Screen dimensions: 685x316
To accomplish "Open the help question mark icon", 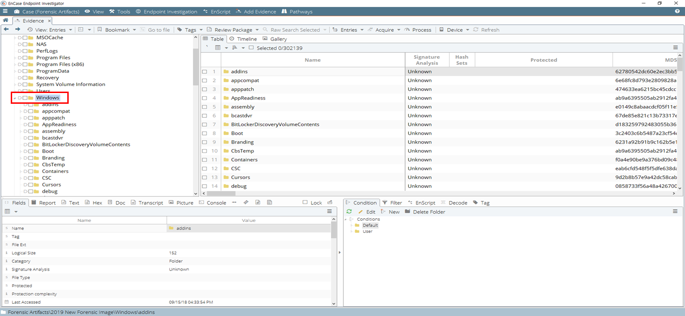I will (x=677, y=11).
